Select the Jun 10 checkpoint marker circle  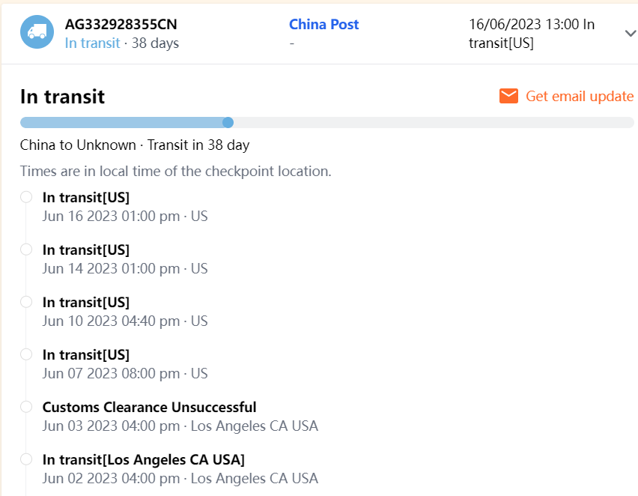click(26, 302)
